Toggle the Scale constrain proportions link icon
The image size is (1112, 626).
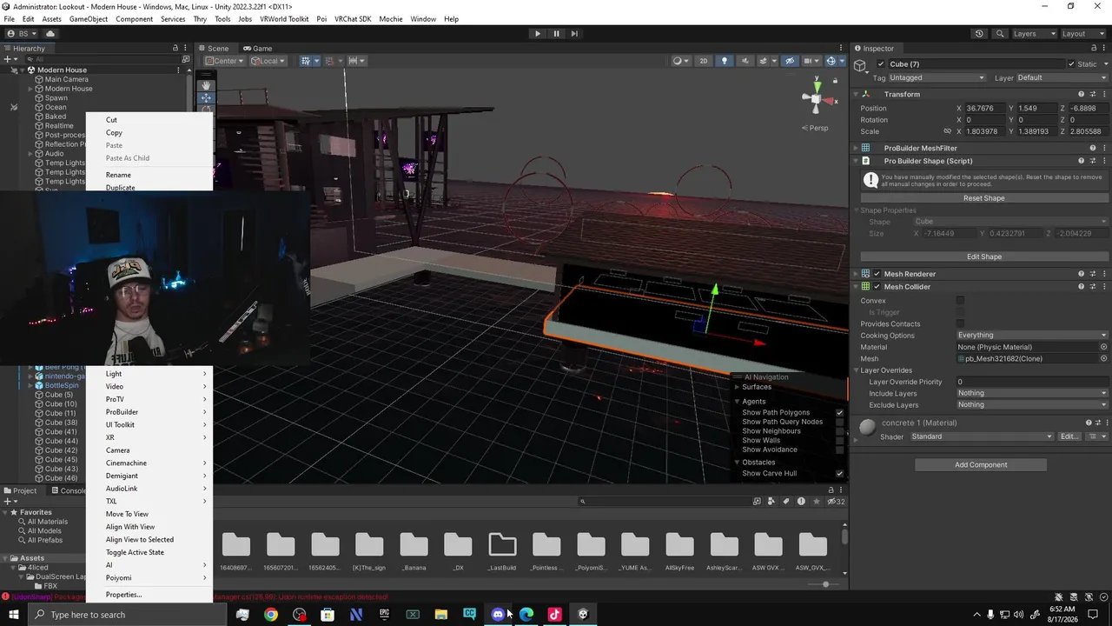947,131
